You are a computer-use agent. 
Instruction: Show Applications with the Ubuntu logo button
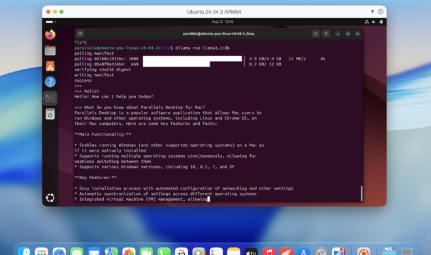50,197
